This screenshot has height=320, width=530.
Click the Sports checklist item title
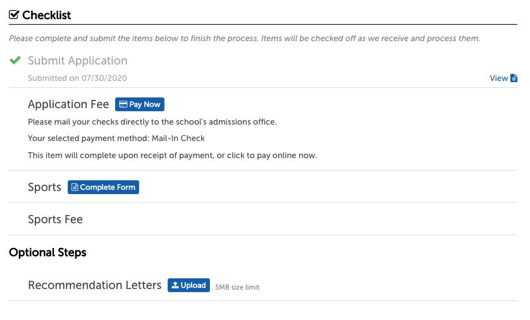45,187
